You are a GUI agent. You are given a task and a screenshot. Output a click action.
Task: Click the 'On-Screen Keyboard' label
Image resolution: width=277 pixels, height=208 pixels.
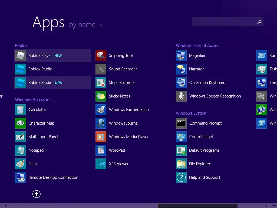[207, 83]
